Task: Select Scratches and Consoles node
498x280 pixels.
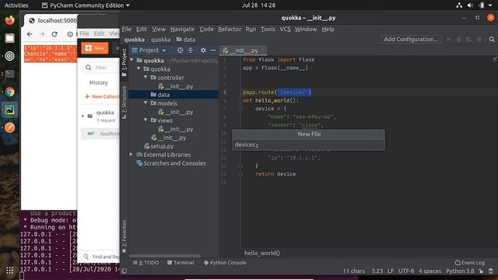Action: pos(174,163)
